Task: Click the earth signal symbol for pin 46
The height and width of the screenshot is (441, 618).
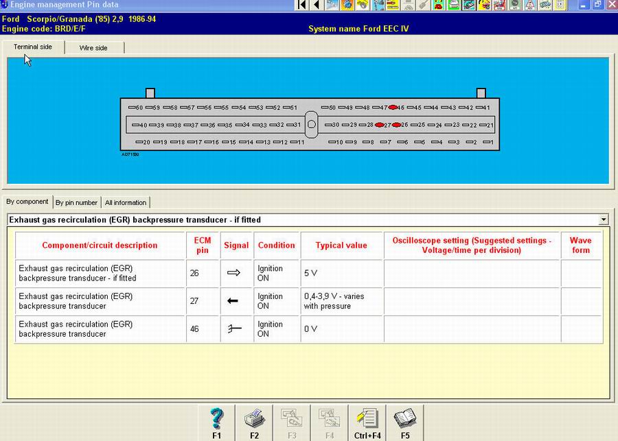Action: [x=235, y=329]
